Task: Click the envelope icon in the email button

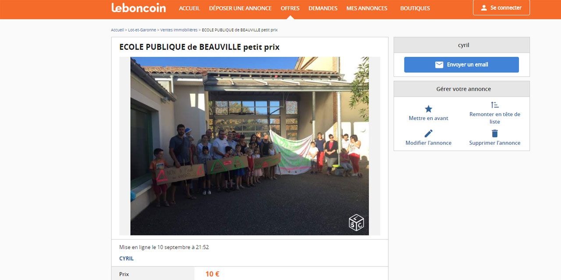Action: (x=439, y=65)
